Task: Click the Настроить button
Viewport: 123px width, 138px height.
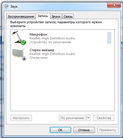Action: pyautogui.click(x=21, y=118)
